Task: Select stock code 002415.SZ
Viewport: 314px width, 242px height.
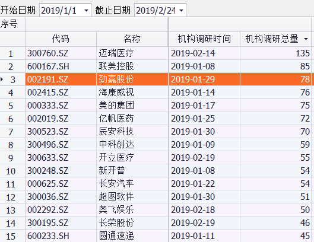Action: pyautogui.click(x=48, y=93)
